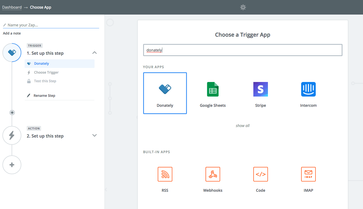Select the Code built-in app icon
The image size is (363, 209).
coord(261,174)
